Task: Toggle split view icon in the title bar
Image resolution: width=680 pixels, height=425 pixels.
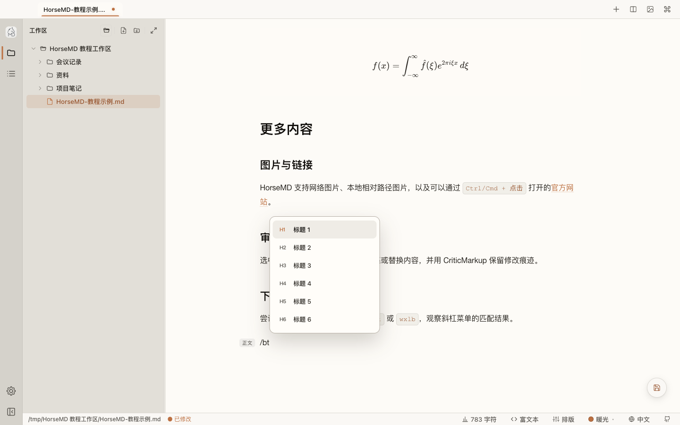Action: (633, 9)
